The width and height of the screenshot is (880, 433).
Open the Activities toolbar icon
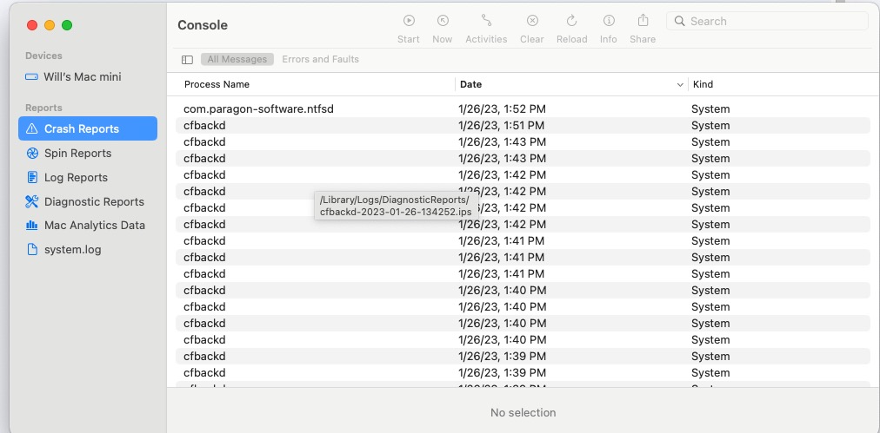486,21
